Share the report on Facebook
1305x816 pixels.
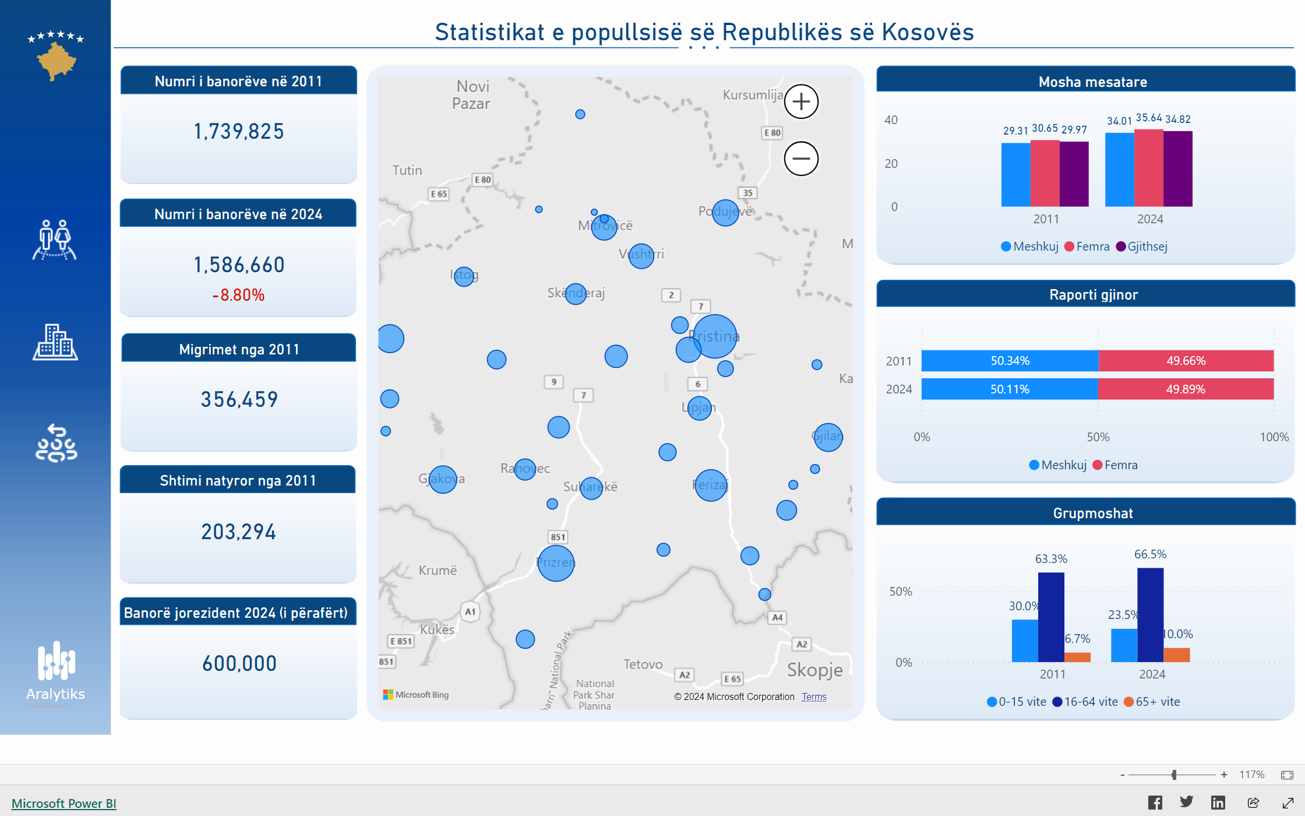tap(1155, 803)
